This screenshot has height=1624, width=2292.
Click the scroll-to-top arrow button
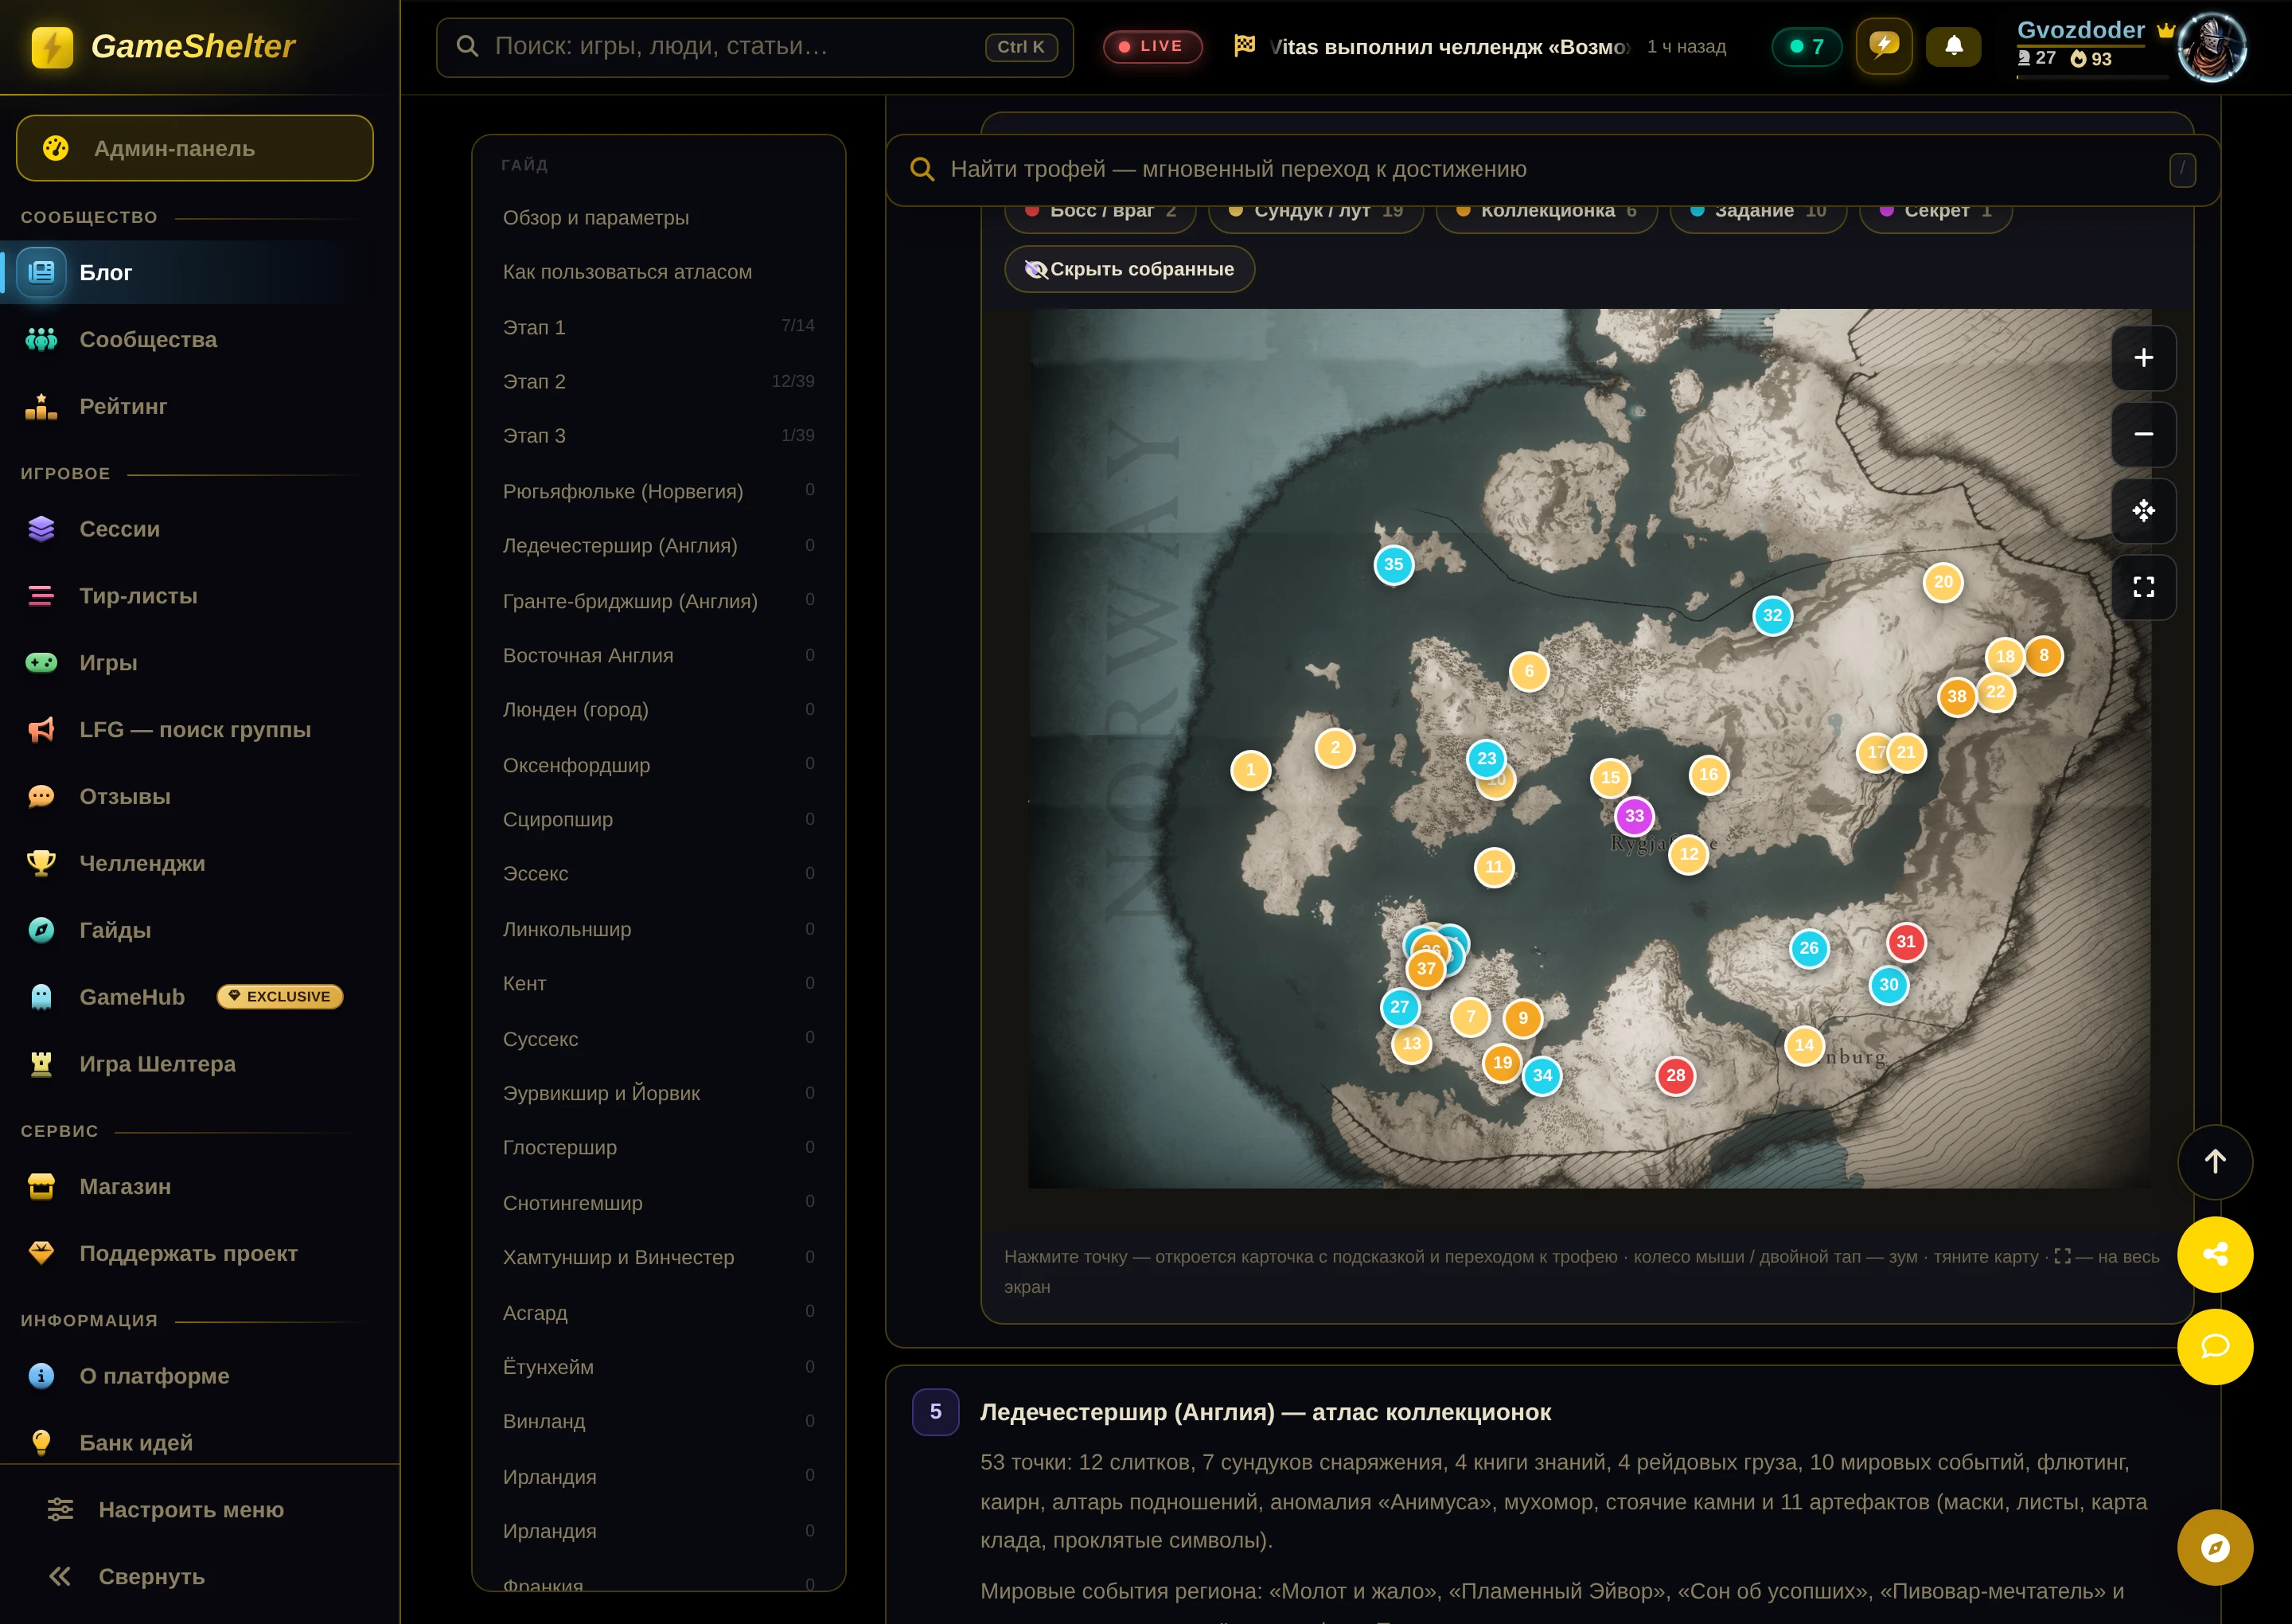2215,1162
